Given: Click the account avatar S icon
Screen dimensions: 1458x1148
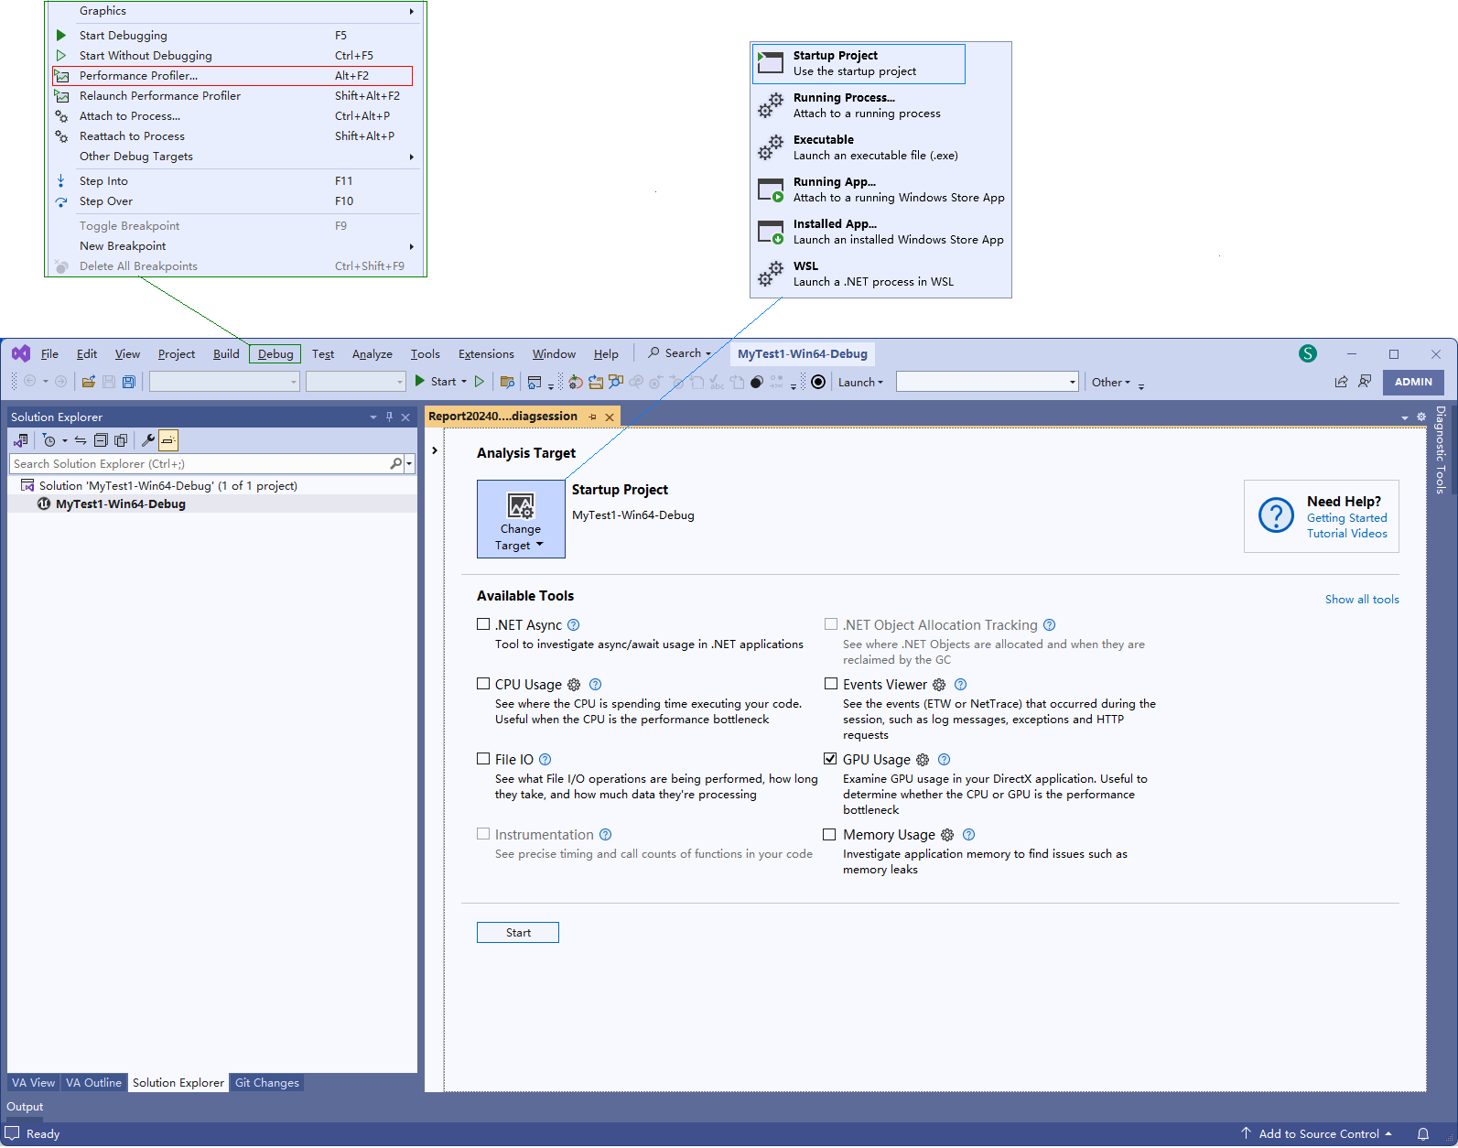Looking at the screenshot, I should [x=1308, y=353].
